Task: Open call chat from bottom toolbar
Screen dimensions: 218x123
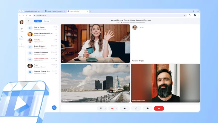Action: pyautogui.click(x=147, y=108)
